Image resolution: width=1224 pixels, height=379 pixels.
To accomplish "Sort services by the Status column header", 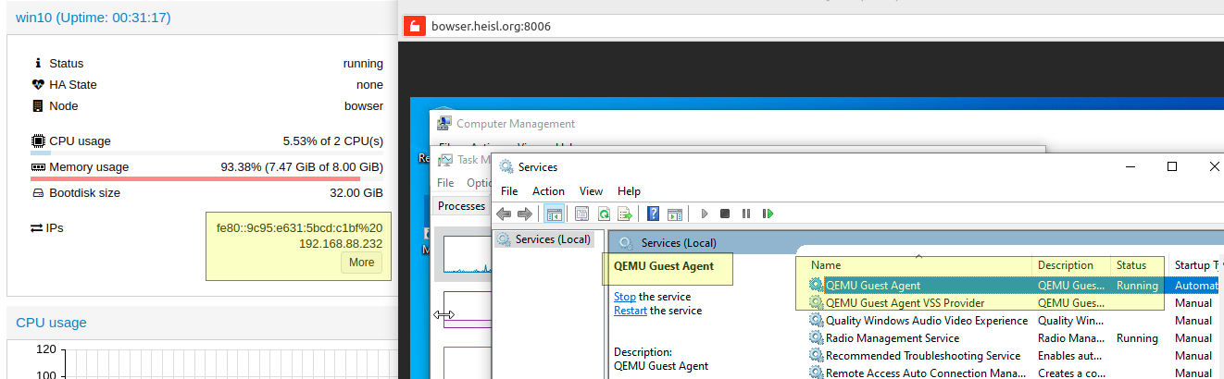I will (x=1131, y=265).
